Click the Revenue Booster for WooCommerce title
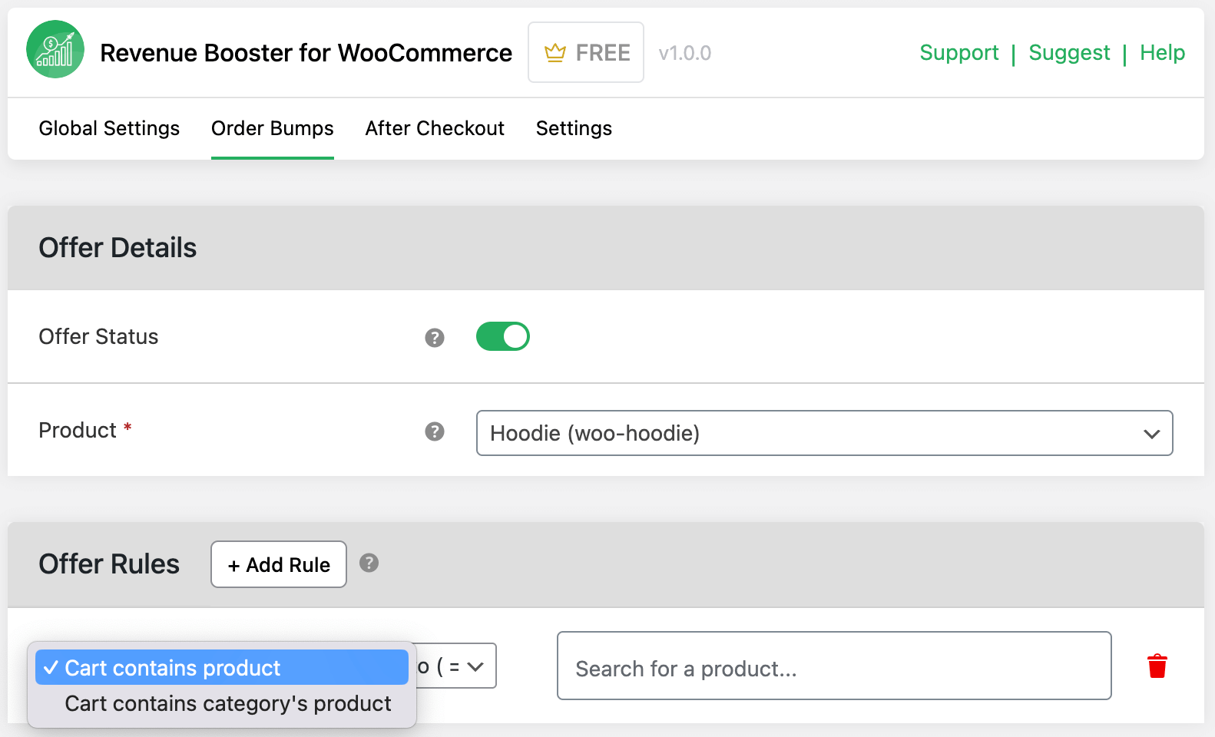Image resolution: width=1215 pixels, height=737 pixels. click(306, 53)
